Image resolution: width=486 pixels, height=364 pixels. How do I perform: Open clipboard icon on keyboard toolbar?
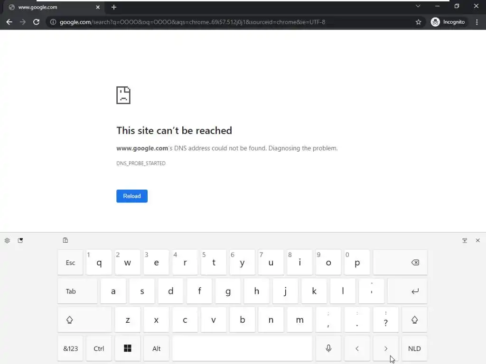click(65, 240)
